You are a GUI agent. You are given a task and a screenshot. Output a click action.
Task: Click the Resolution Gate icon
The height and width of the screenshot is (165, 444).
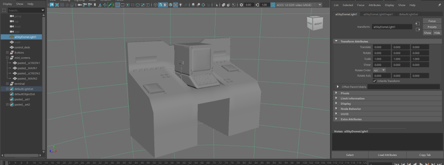[127, 5]
